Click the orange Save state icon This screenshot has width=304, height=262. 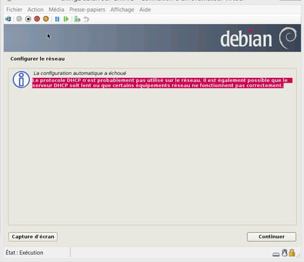coord(46,19)
